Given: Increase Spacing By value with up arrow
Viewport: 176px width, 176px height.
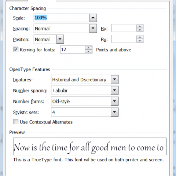Looking at the screenshot, I should click(x=140, y=26).
